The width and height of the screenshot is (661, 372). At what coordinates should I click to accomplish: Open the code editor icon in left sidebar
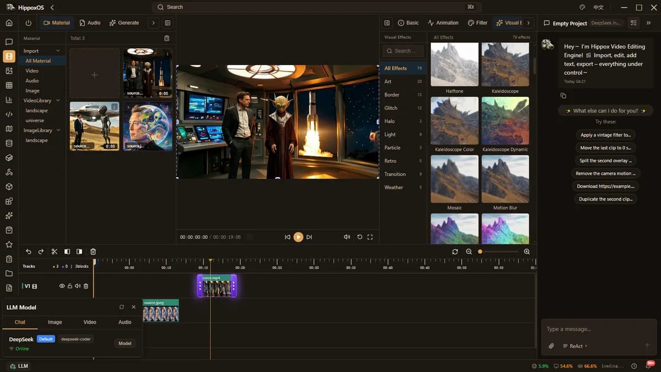tap(9, 114)
